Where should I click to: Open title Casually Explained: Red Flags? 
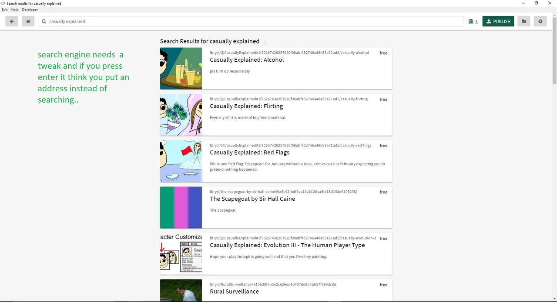pyautogui.click(x=249, y=153)
